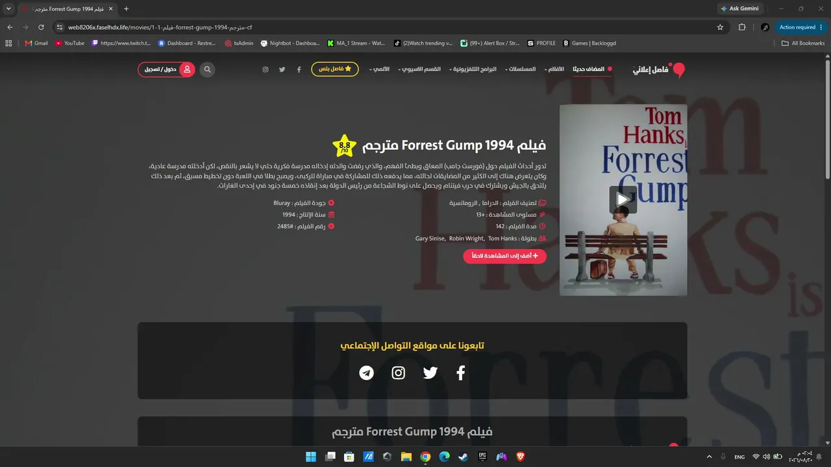Bookmark this page with the star icon
The image size is (831, 467).
click(720, 27)
